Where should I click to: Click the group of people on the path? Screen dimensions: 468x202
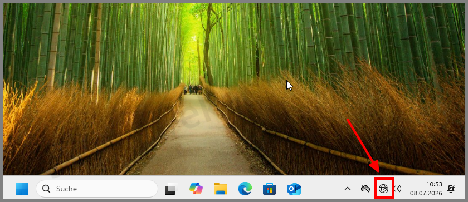tap(193, 89)
